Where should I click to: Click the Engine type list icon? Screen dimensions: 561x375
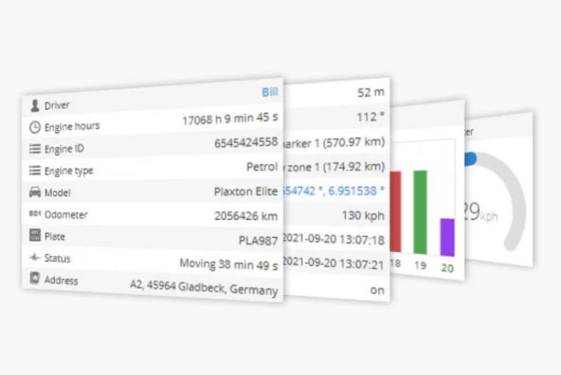click(x=34, y=171)
